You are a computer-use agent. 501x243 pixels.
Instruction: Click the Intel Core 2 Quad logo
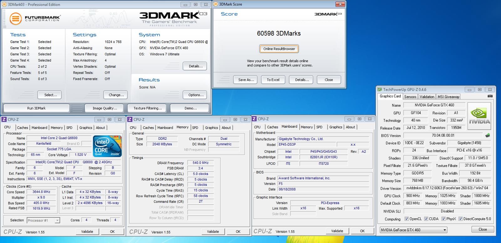point(107,146)
